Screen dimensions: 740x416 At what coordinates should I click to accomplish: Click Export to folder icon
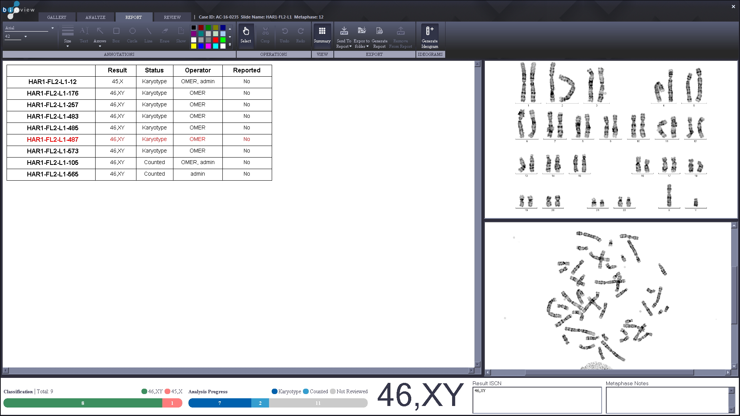pyautogui.click(x=362, y=31)
